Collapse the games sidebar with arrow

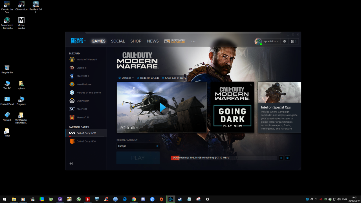pos(71,164)
